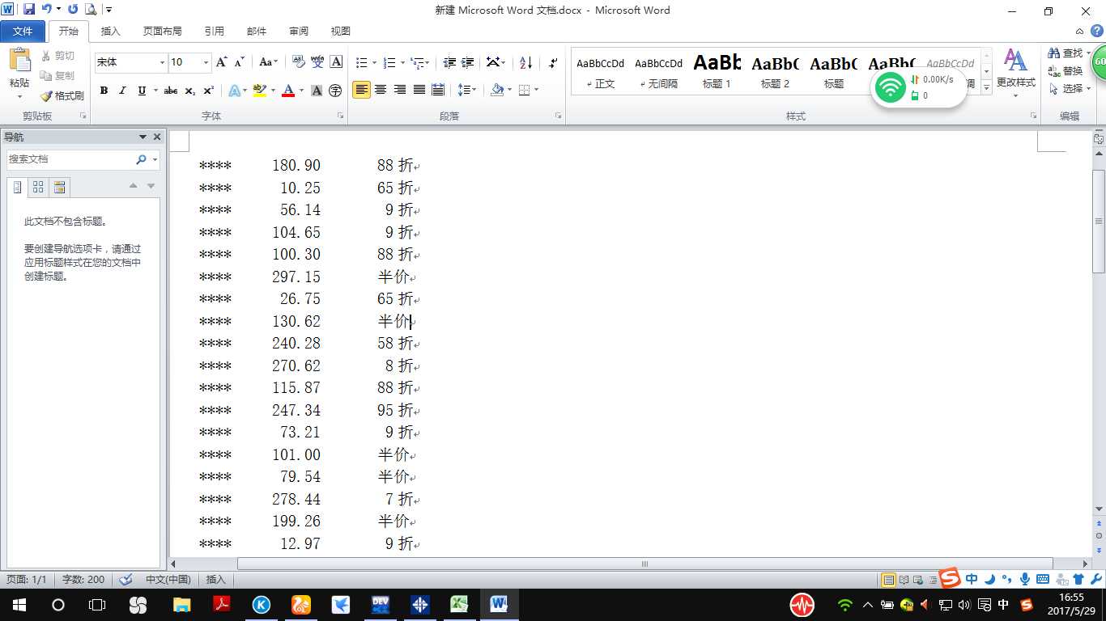The image size is (1106, 621).
Task: Switch to browse pages tab in Navigation
Action: click(38, 188)
